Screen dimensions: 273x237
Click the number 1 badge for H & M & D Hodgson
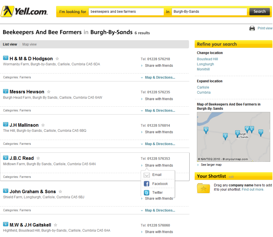point(5,58)
